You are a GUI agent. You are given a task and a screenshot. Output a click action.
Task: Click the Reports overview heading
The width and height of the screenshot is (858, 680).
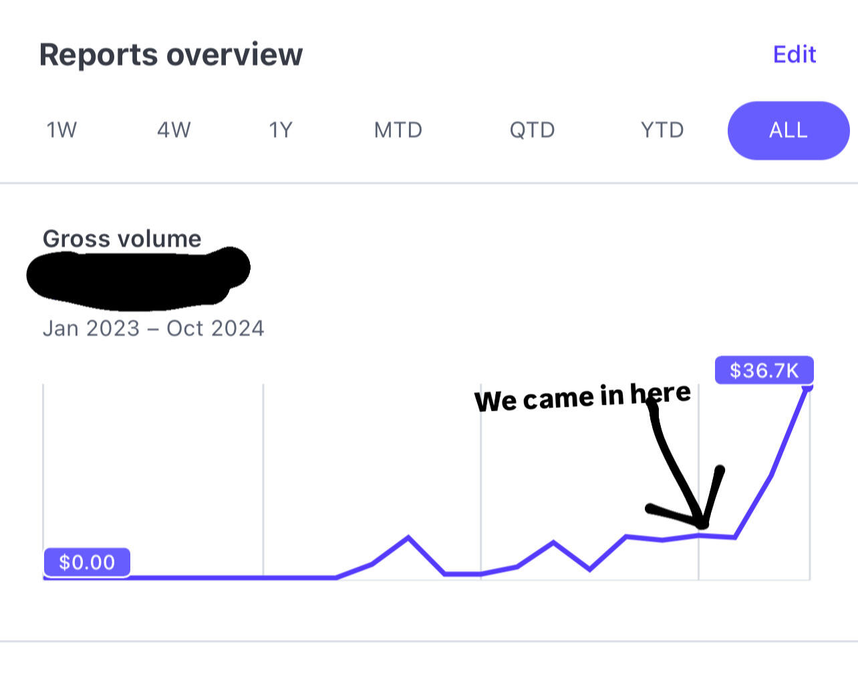(x=171, y=55)
